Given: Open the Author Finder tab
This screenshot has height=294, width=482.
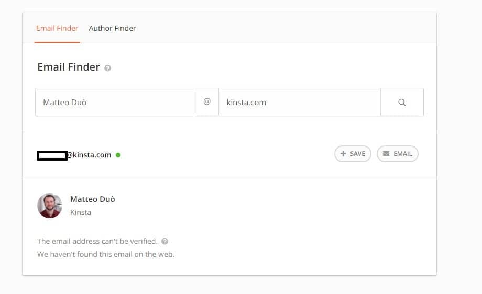Looking at the screenshot, I should tap(112, 28).
